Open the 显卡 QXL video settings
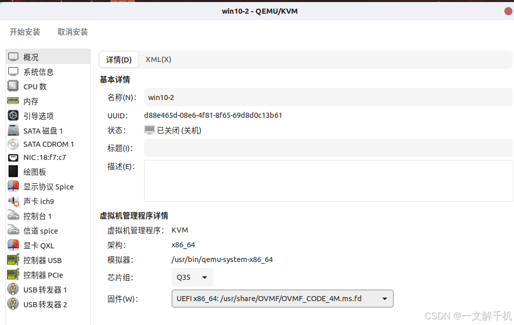This screenshot has height=325, width=514. pyautogui.click(x=37, y=245)
